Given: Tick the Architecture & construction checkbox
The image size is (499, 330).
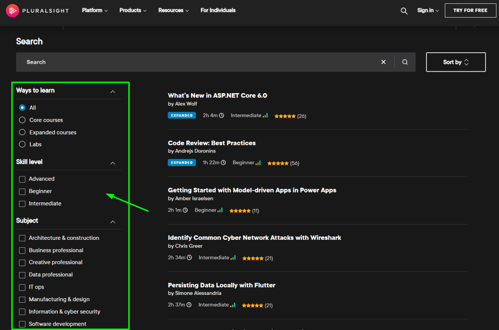Looking at the screenshot, I should [x=22, y=238].
